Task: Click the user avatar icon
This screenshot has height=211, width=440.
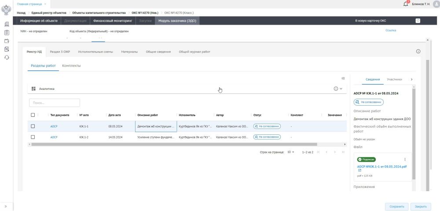Action: pyautogui.click(x=436, y=4)
